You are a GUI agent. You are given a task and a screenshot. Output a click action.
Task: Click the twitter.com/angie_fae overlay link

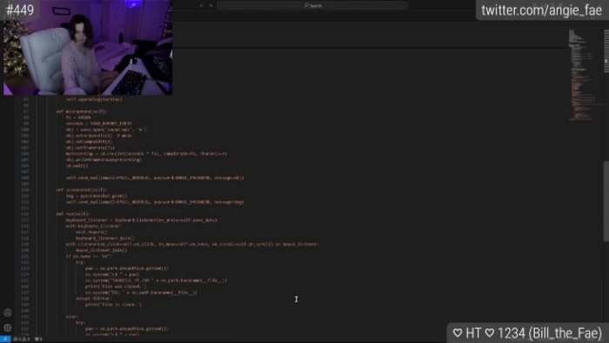click(541, 10)
